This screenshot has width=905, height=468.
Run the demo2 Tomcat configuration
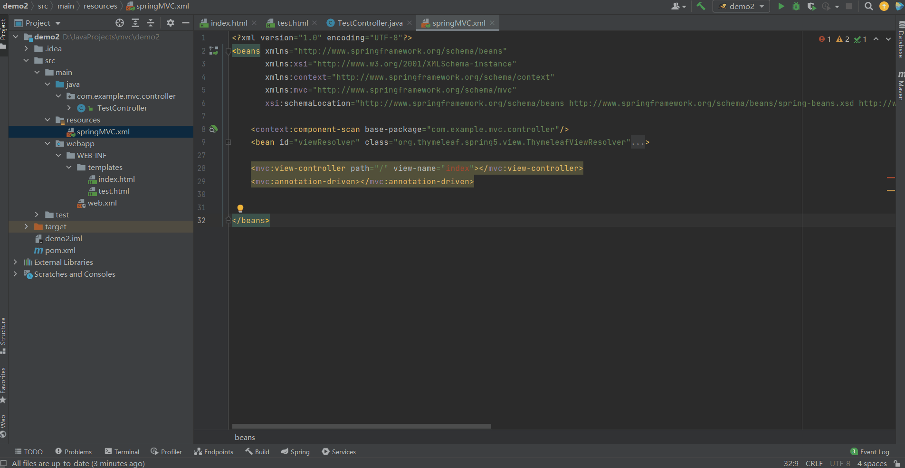point(781,7)
